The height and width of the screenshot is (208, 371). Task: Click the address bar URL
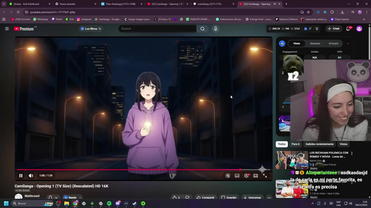click(x=52, y=12)
